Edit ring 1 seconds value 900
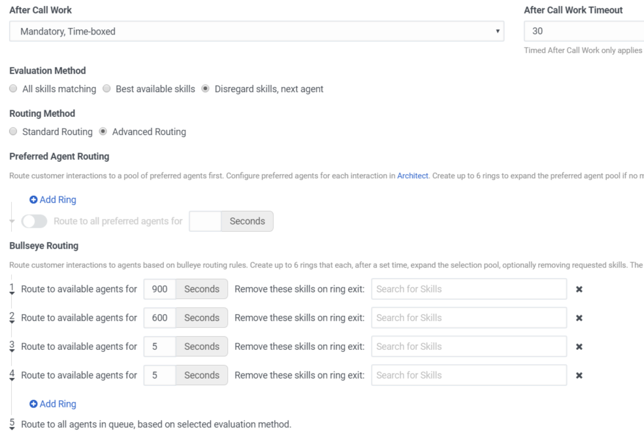 point(160,289)
